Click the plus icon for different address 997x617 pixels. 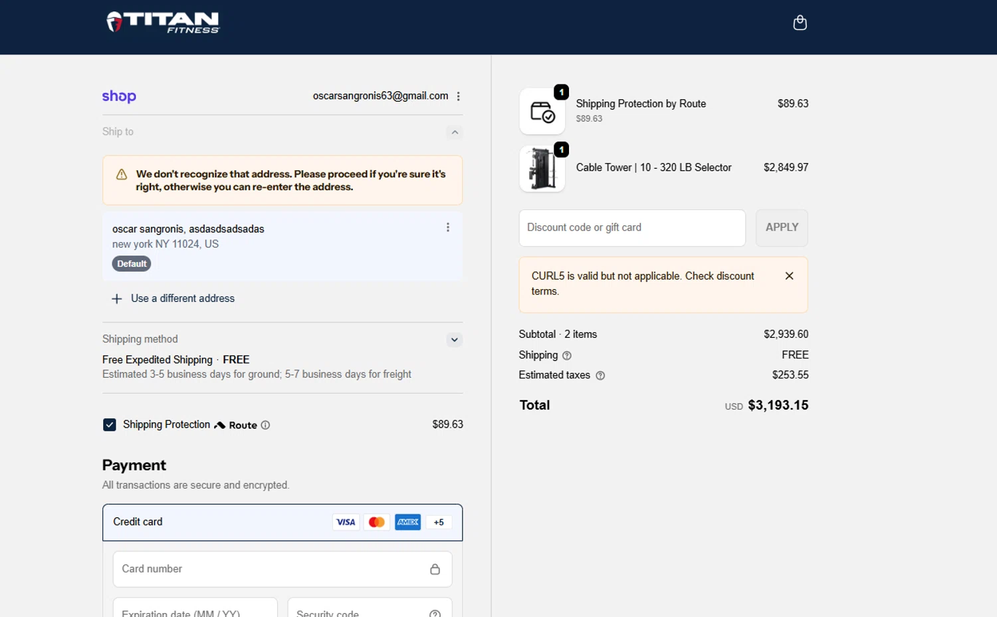117,299
